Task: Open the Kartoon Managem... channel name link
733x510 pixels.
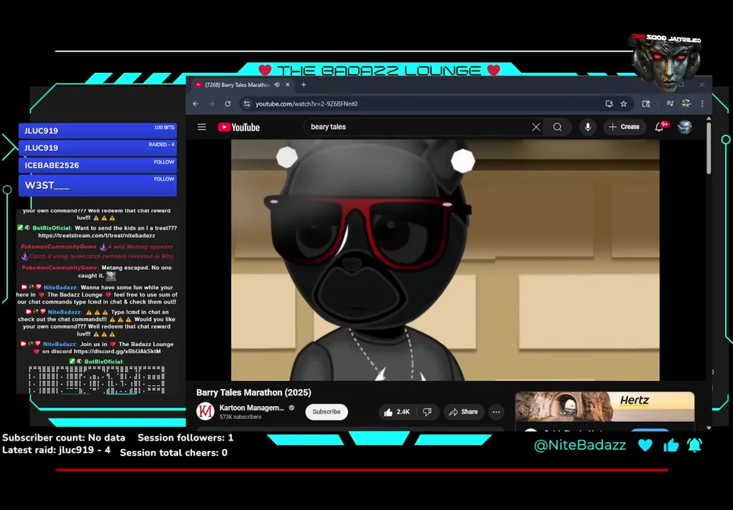Action: coord(252,408)
